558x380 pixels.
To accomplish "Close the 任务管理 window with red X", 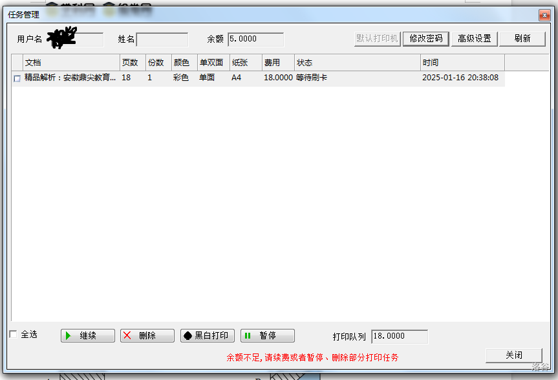I will pos(544,15).
